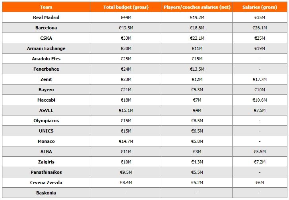Click Anadolu Efes total budget €25M
Screen dimensions: 289x200
[x=126, y=59]
